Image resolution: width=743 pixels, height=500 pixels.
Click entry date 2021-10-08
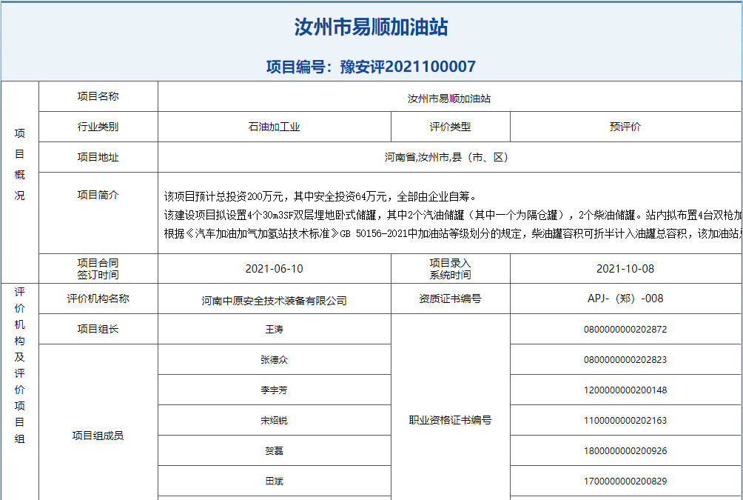tap(625, 268)
